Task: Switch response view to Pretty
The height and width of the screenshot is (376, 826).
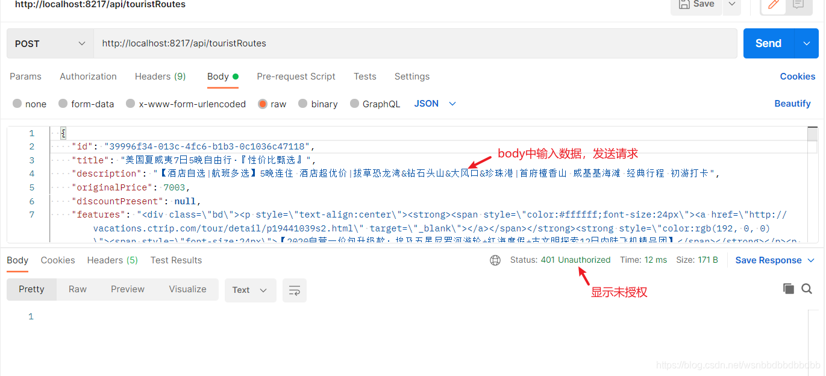Action: coord(31,289)
